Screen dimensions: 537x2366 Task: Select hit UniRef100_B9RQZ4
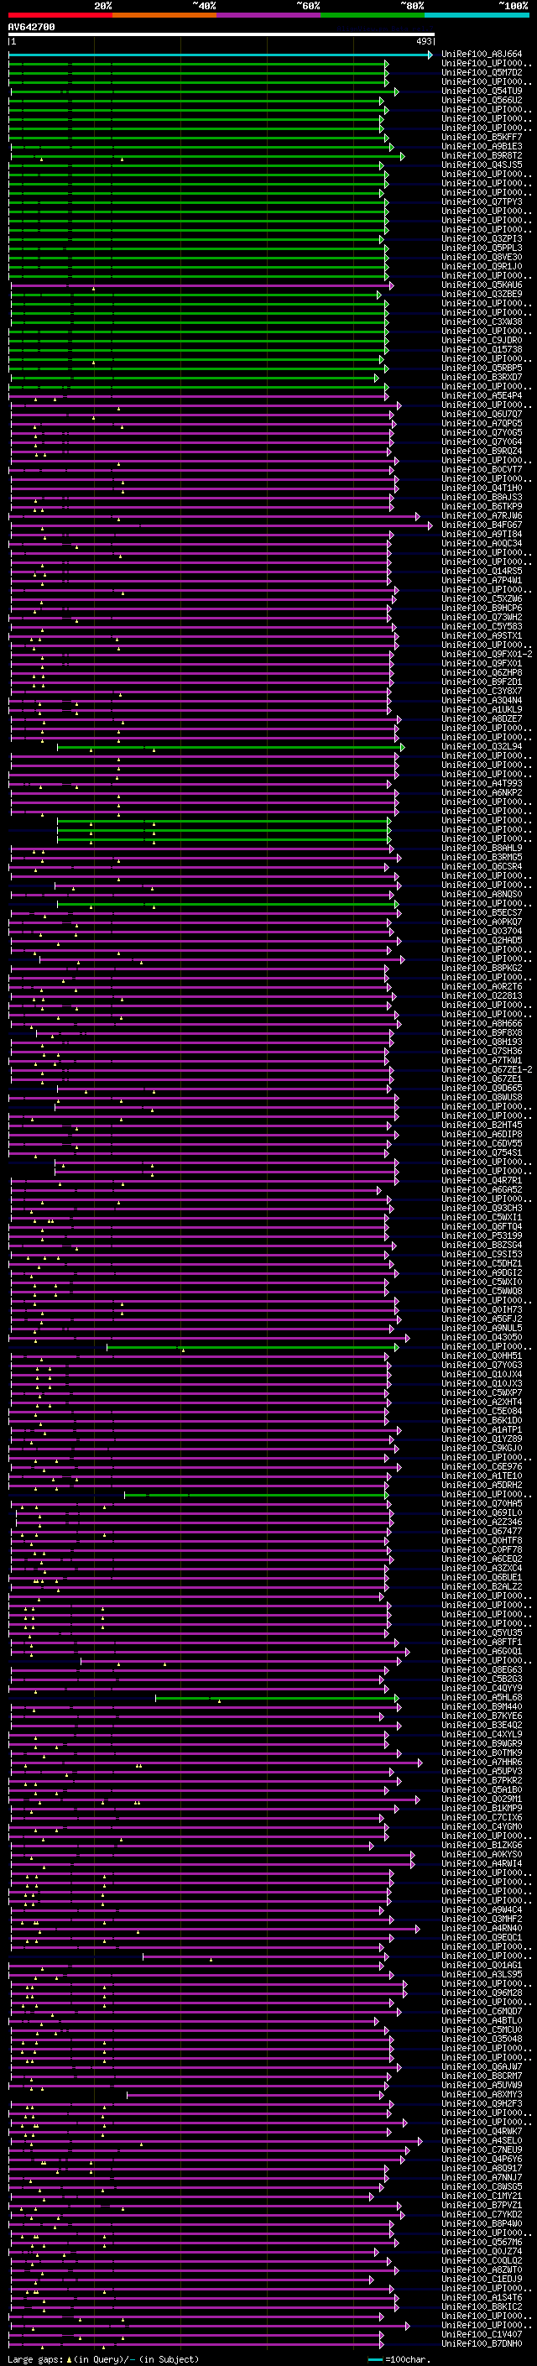(x=482, y=451)
